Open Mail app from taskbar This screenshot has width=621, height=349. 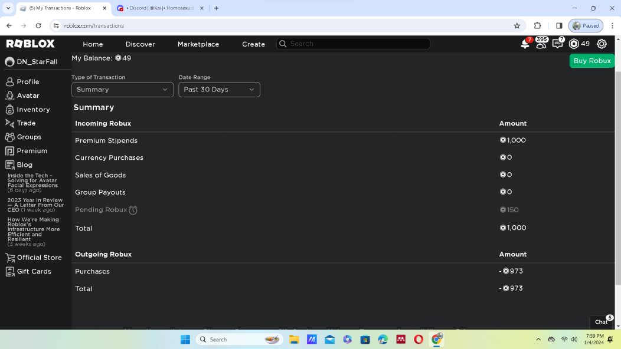coord(329,340)
